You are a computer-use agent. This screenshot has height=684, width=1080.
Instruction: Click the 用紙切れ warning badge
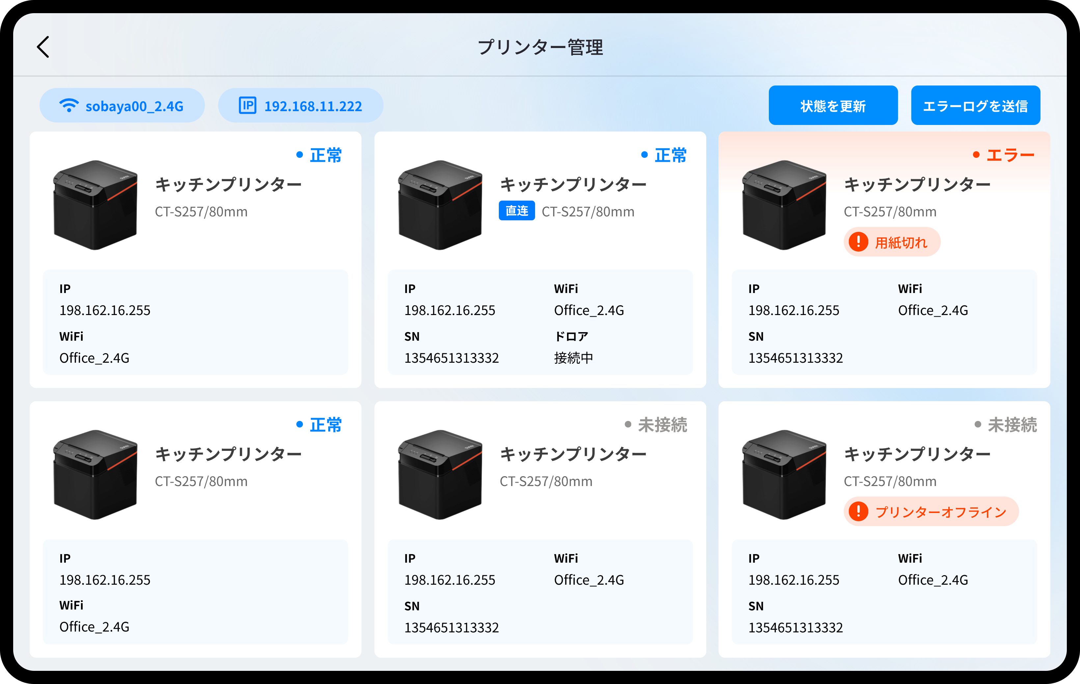(892, 242)
